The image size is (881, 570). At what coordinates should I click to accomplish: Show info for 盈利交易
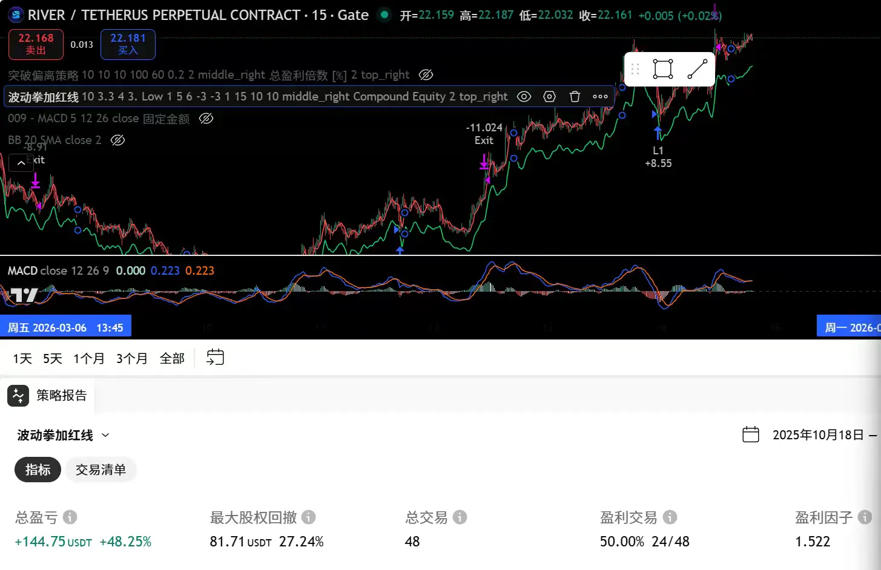tap(670, 517)
